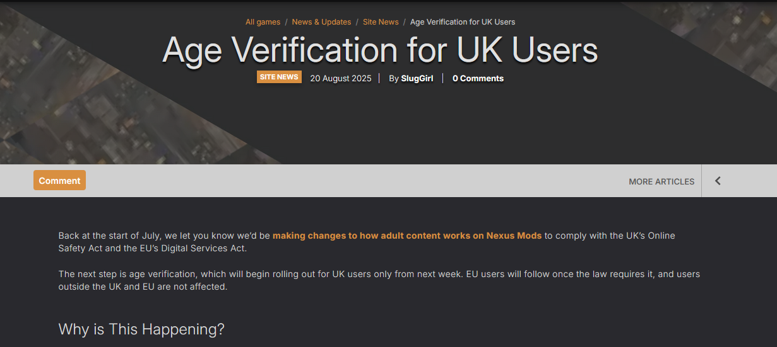777x347 pixels.
Task: Click the "Why is This Happening?" heading
Action: (141, 329)
